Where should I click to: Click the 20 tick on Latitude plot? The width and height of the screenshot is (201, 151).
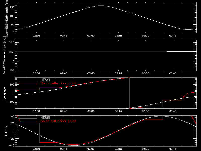(x=13, y=123)
